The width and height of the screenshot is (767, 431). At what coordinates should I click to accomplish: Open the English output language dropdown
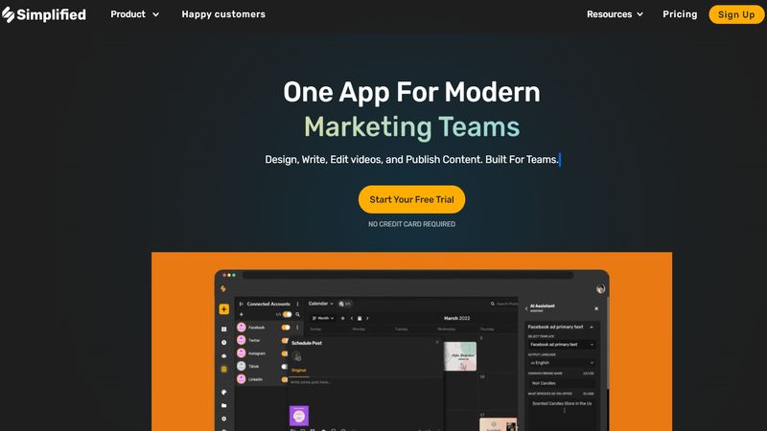(x=562, y=363)
